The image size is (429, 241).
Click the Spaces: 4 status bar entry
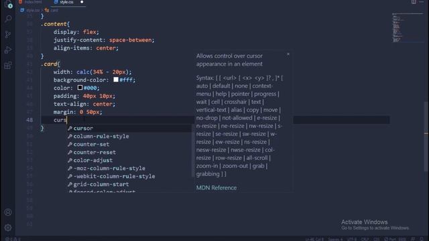[335, 239]
